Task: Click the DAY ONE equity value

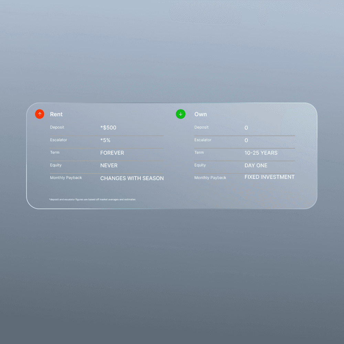Action: click(x=256, y=165)
